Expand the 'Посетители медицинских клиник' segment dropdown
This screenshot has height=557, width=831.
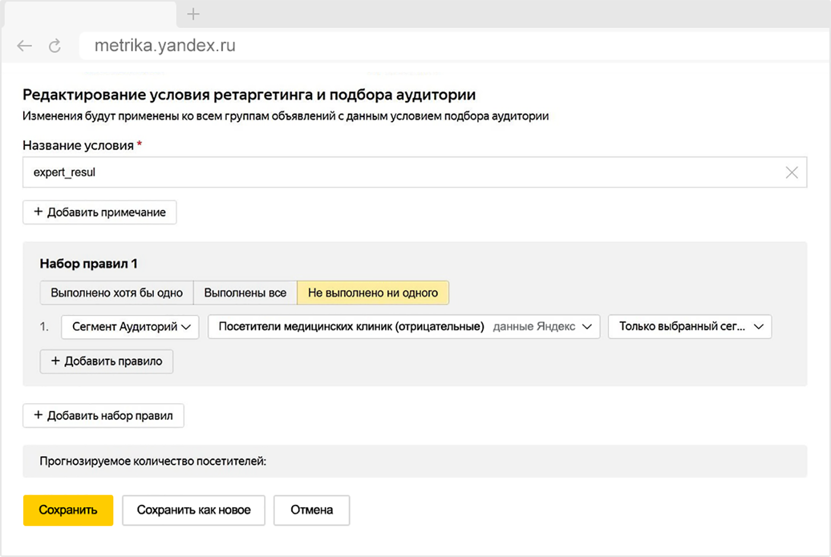[x=404, y=327]
